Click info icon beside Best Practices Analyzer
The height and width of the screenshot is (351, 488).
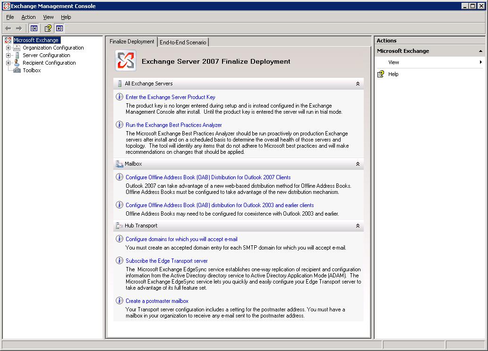point(120,125)
